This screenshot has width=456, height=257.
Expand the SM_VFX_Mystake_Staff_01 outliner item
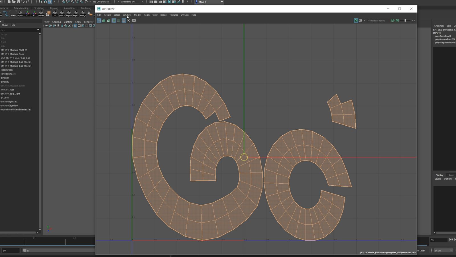click(1, 50)
